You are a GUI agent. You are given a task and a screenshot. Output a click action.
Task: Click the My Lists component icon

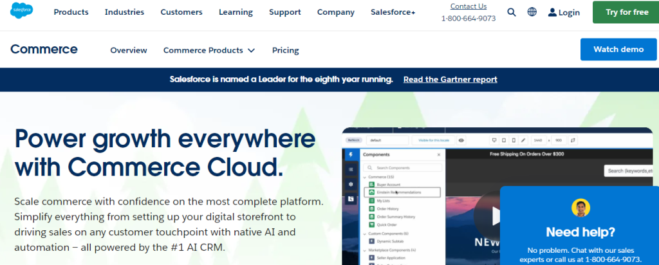[x=371, y=201]
